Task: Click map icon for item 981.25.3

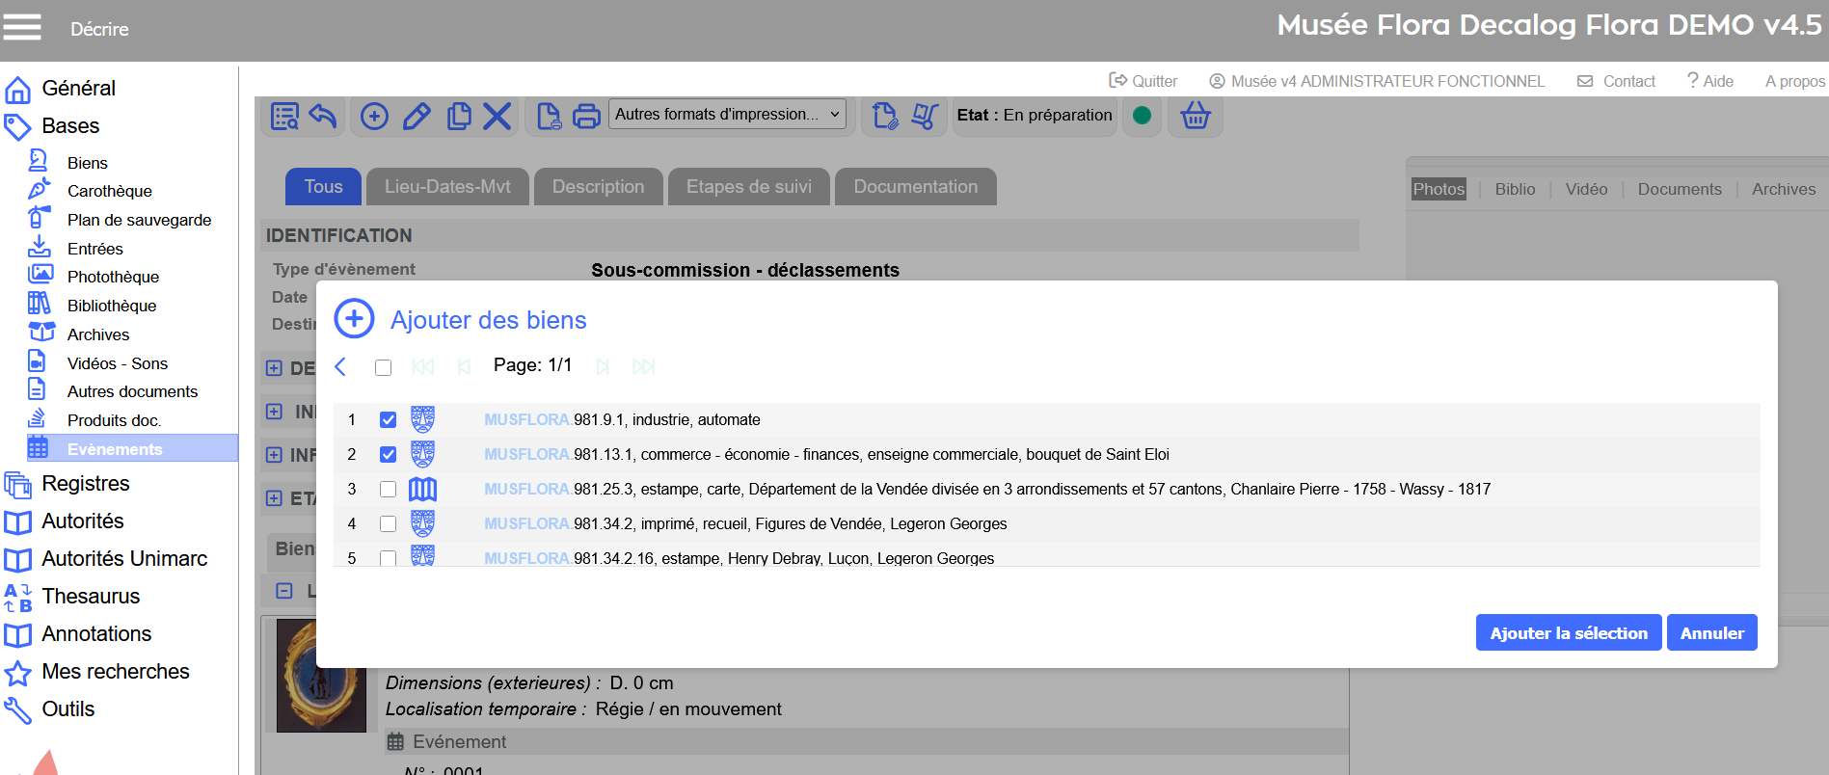Action: [422, 490]
